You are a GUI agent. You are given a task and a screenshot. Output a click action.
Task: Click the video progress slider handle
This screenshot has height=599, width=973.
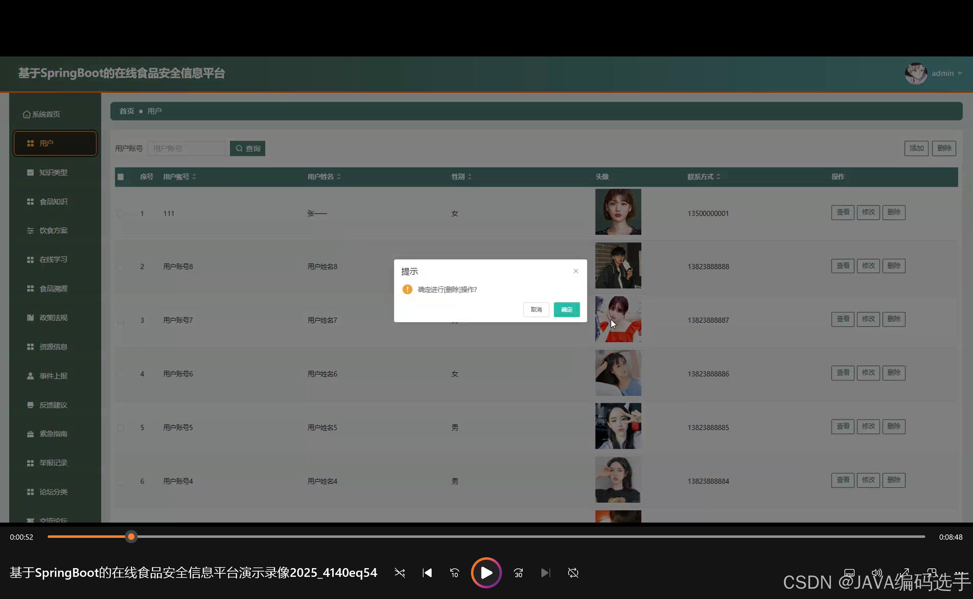coord(131,537)
